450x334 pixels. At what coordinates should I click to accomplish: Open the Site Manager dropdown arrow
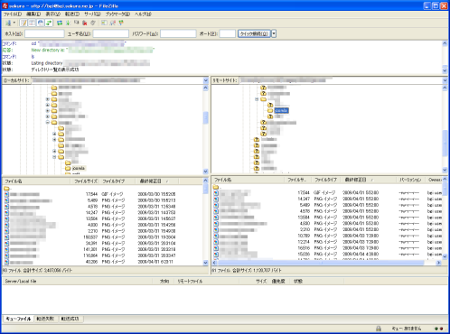tap(14, 23)
